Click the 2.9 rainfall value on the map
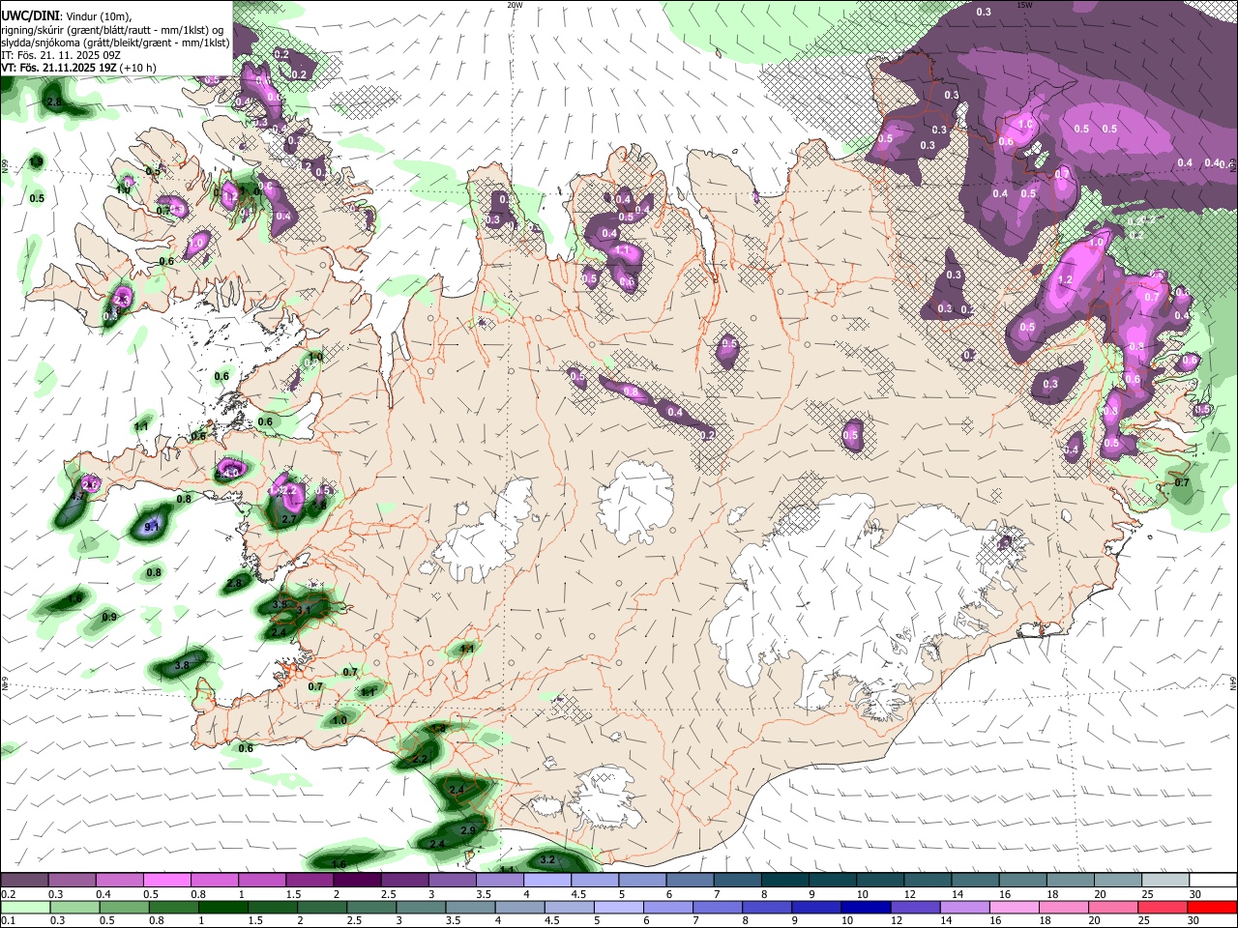1238x928 pixels. pyautogui.click(x=468, y=831)
